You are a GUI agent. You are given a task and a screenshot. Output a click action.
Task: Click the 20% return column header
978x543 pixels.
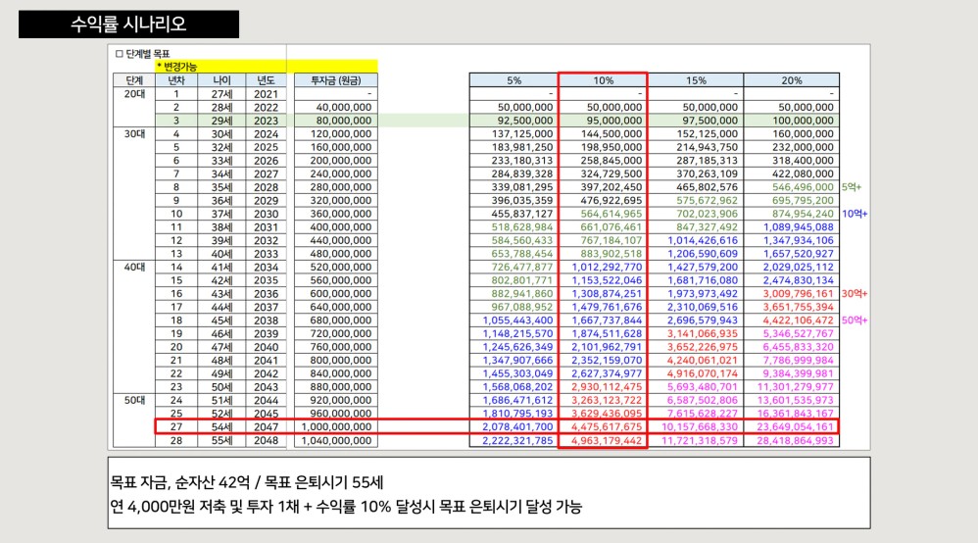click(792, 80)
